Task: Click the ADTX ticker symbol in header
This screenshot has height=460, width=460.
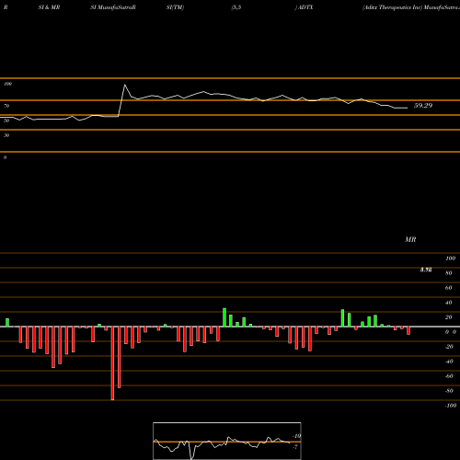Action: [x=305, y=7]
